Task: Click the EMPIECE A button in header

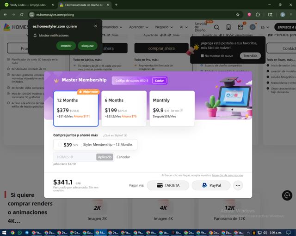Action: (x=285, y=27)
